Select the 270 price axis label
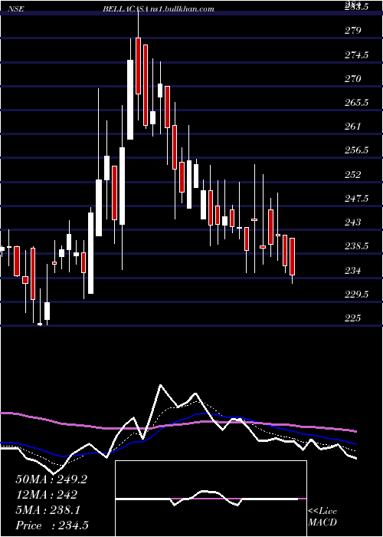This screenshot has height=537, width=383. coord(353,79)
